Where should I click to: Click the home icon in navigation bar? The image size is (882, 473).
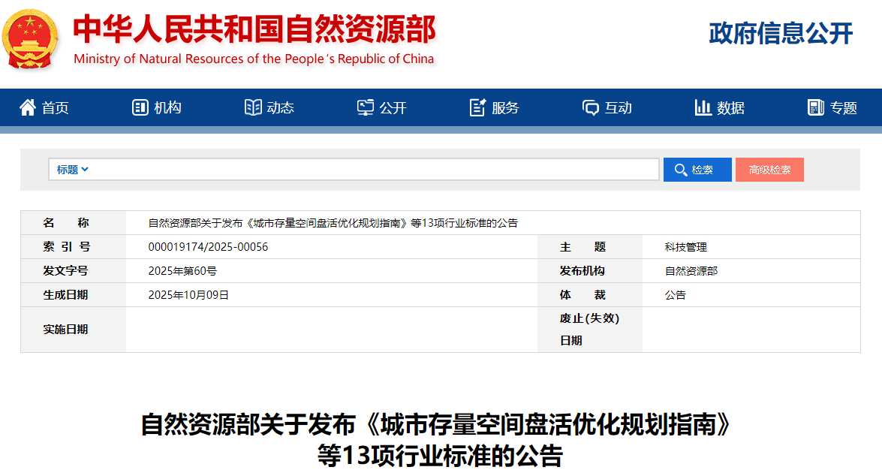pos(28,107)
